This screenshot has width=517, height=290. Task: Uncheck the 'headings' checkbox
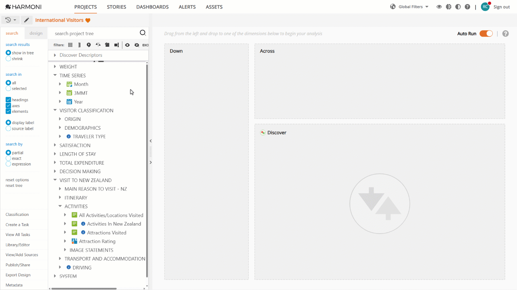[x=8, y=100]
